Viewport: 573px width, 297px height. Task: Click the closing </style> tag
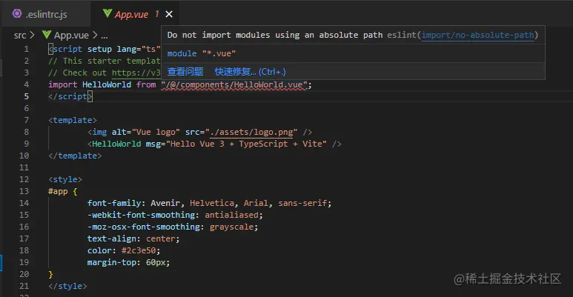(67, 286)
